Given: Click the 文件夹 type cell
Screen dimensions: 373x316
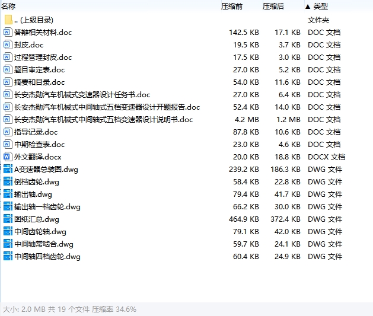Looking at the screenshot, I should pos(318,20).
